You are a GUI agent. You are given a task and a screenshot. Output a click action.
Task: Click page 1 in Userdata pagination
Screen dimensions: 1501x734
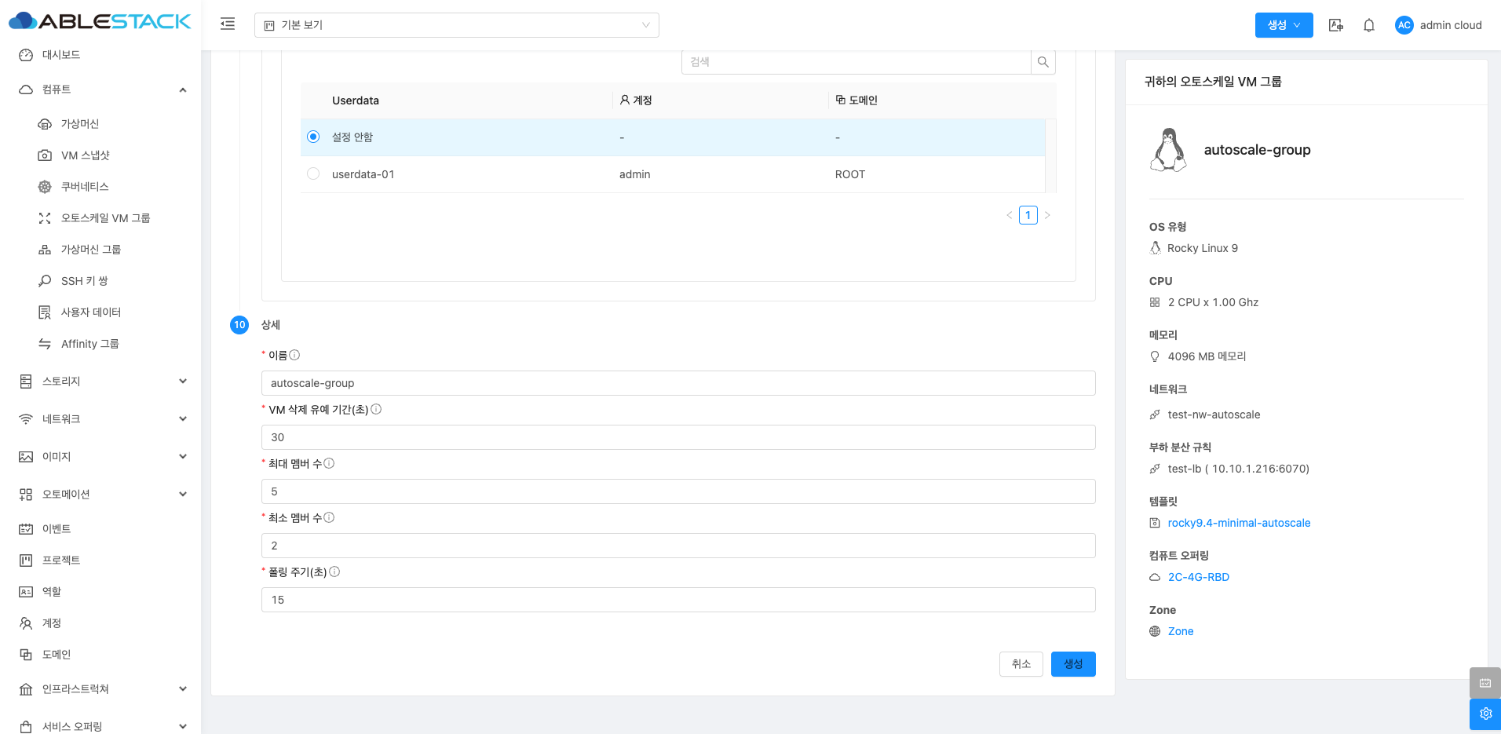[x=1028, y=215]
